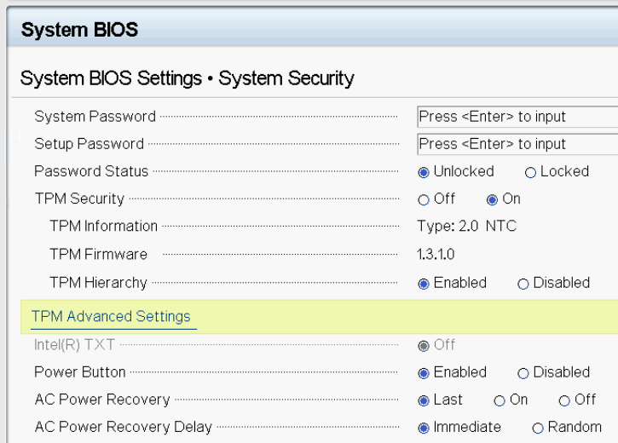Click the Password Status setting label
Image resolution: width=618 pixels, height=443 pixels.
click(91, 171)
